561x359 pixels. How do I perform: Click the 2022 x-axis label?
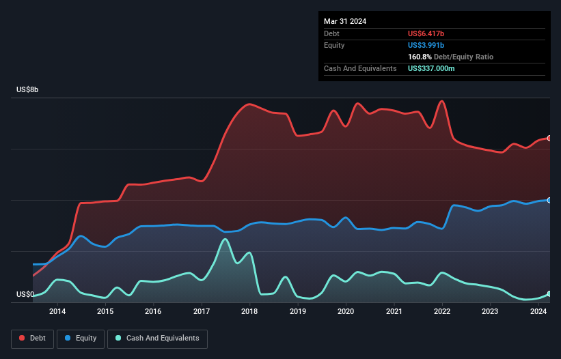point(442,311)
